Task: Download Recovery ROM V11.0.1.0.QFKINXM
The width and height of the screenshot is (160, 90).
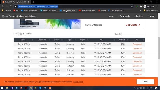Action: 137,44
